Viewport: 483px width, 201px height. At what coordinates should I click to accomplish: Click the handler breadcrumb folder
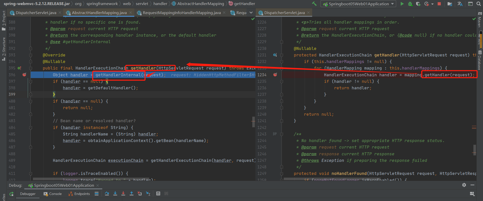click(160, 4)
